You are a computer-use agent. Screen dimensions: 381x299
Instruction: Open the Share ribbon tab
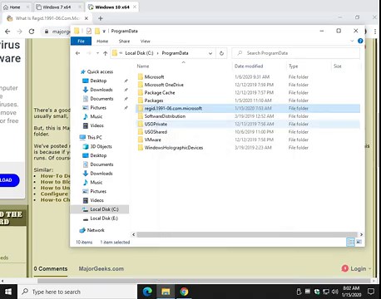(124, 41)
